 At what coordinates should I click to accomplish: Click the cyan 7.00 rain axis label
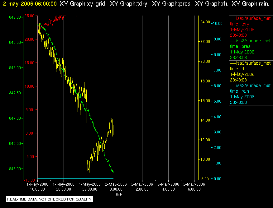(x=217, y=70)
